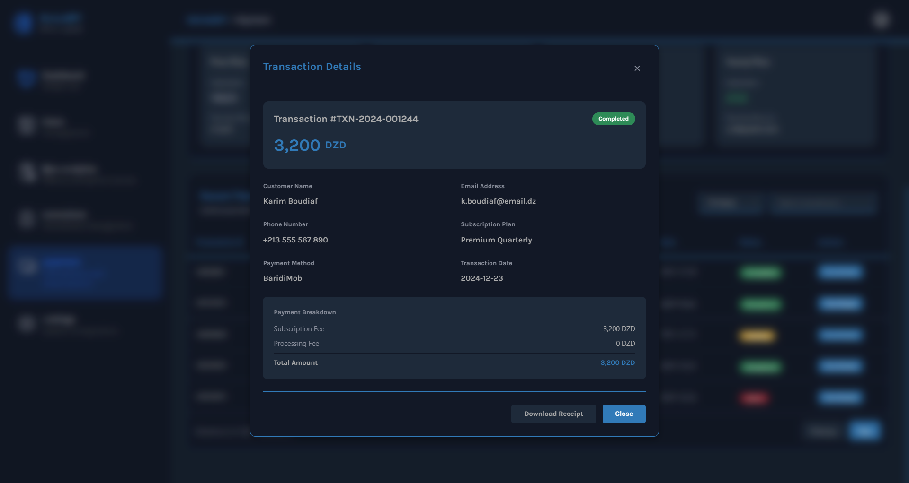Click the Premium Quarterly plan value
This screenshot has width=909, height=483.
point(497,240)
